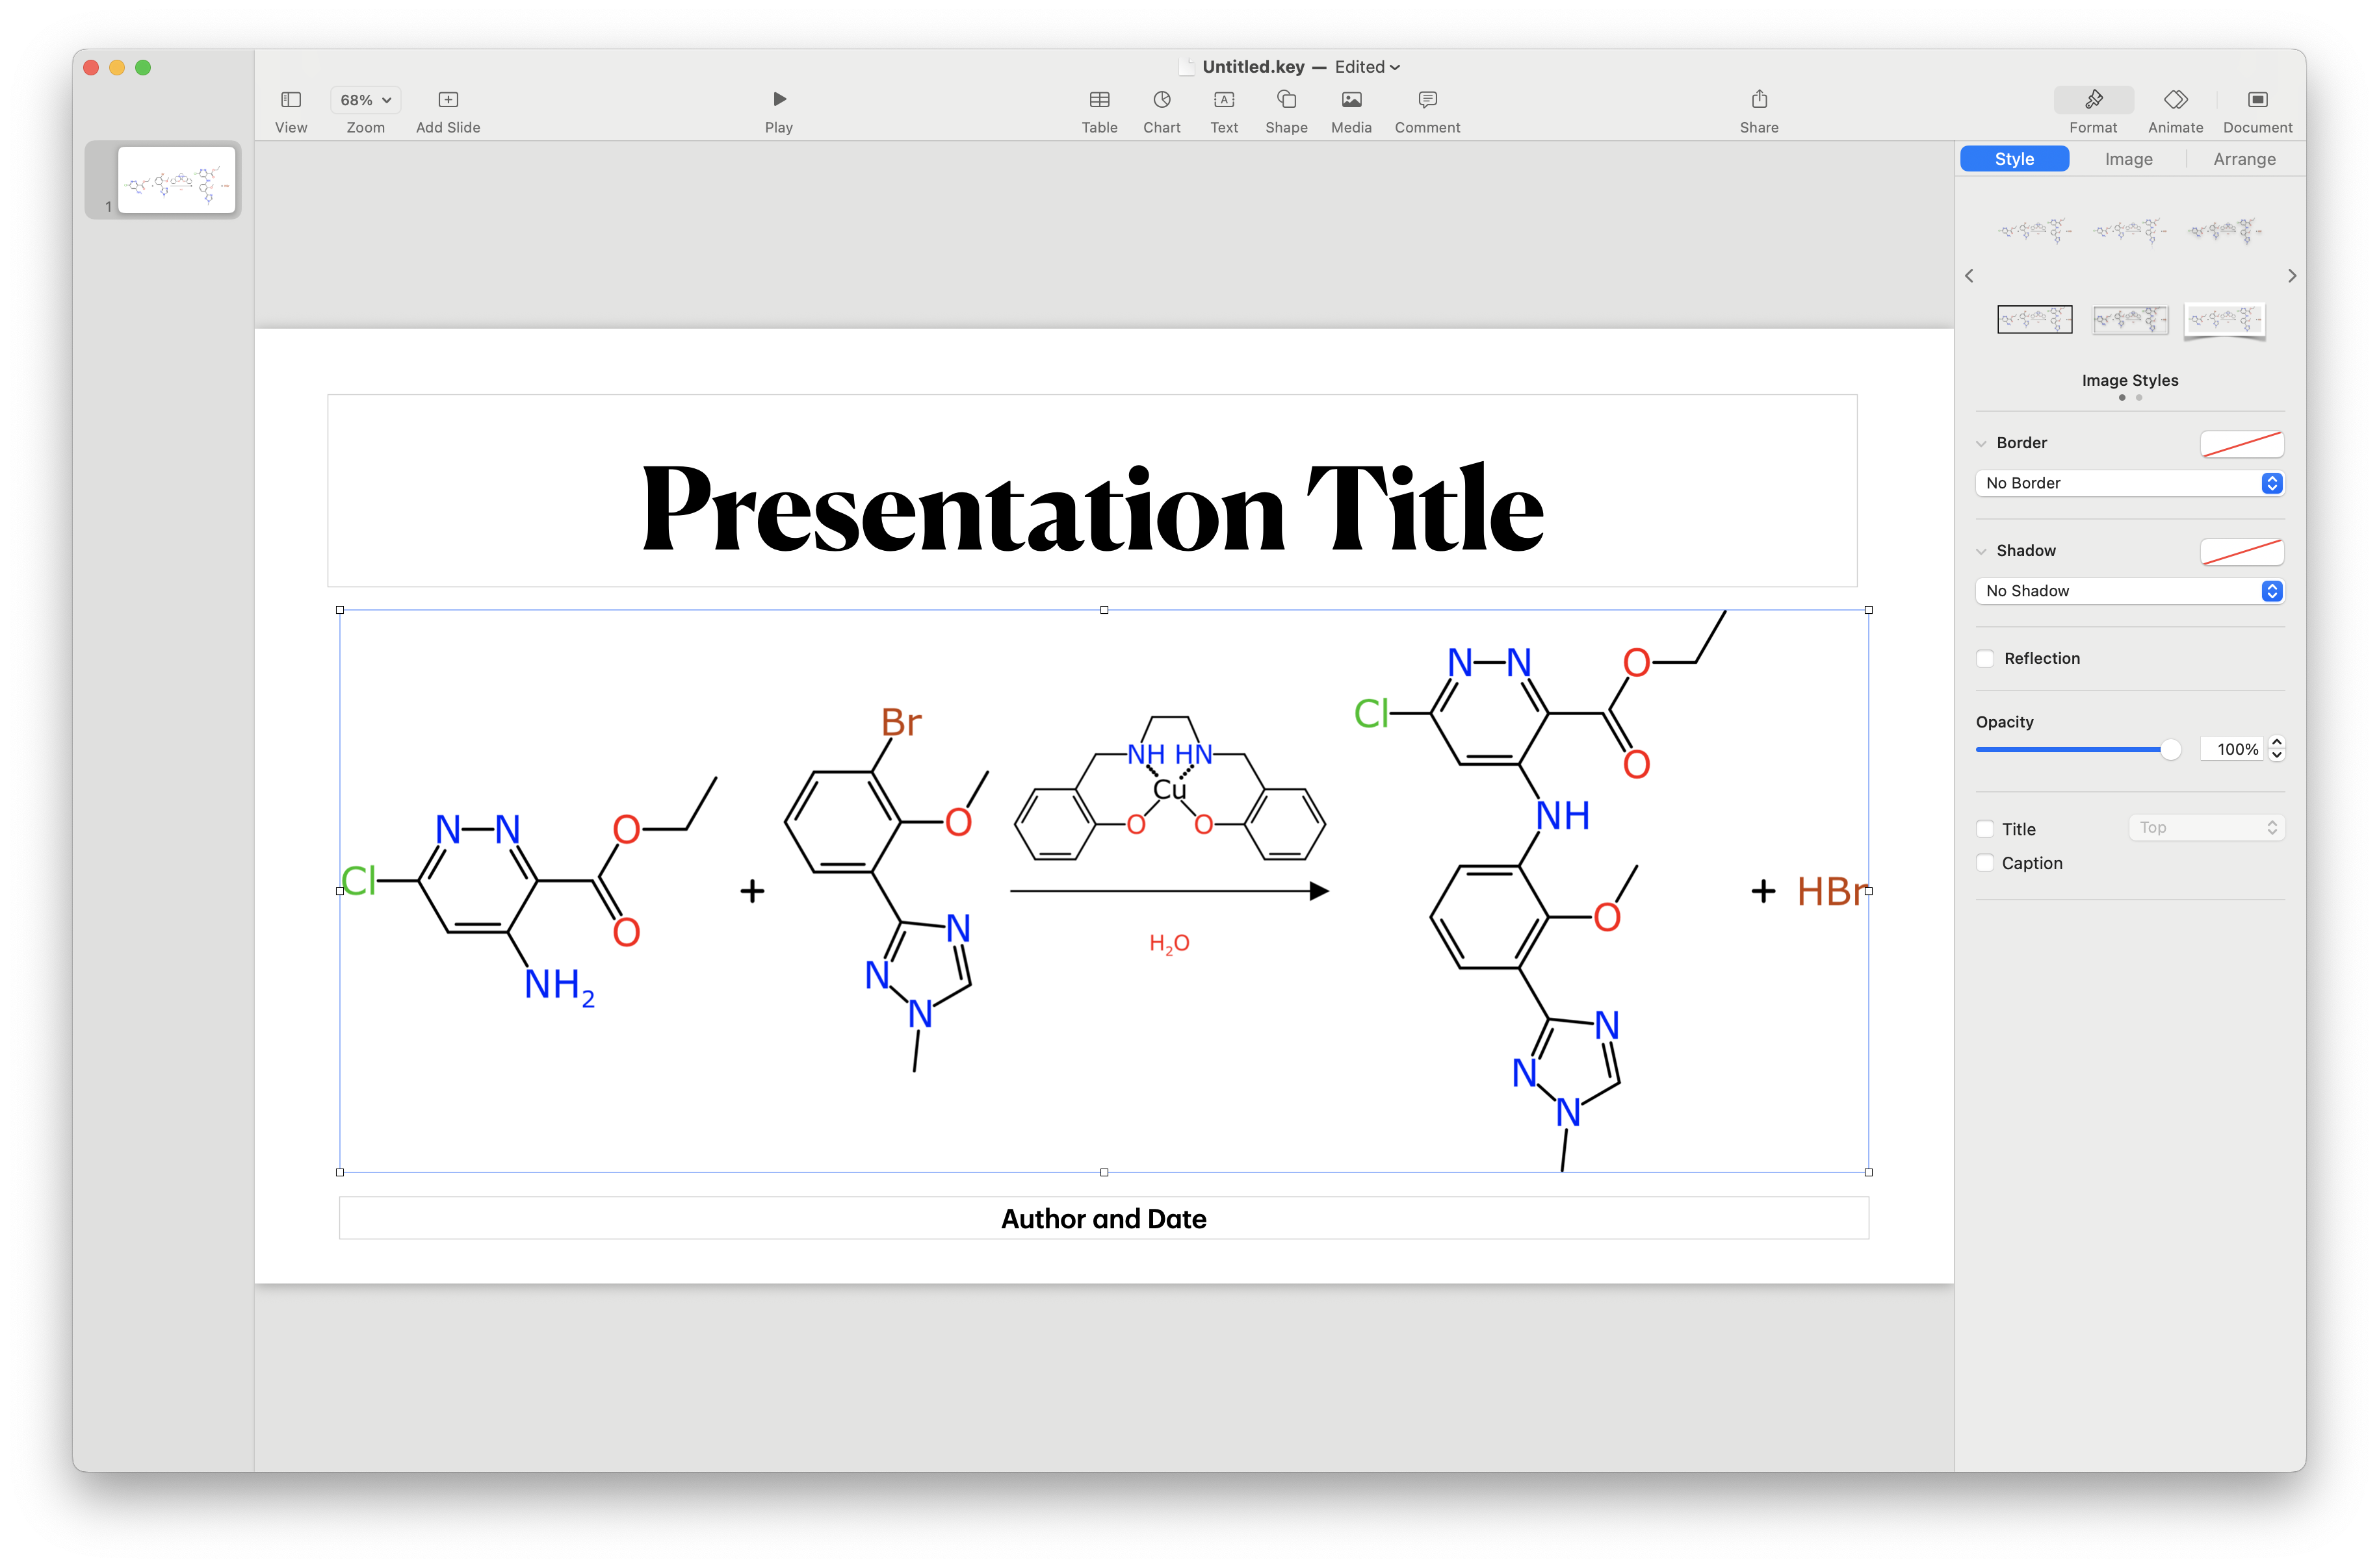Viewport: 2379px width, 1568px height.
Task: Switch to the Image tab
Action: (2128, 159)
